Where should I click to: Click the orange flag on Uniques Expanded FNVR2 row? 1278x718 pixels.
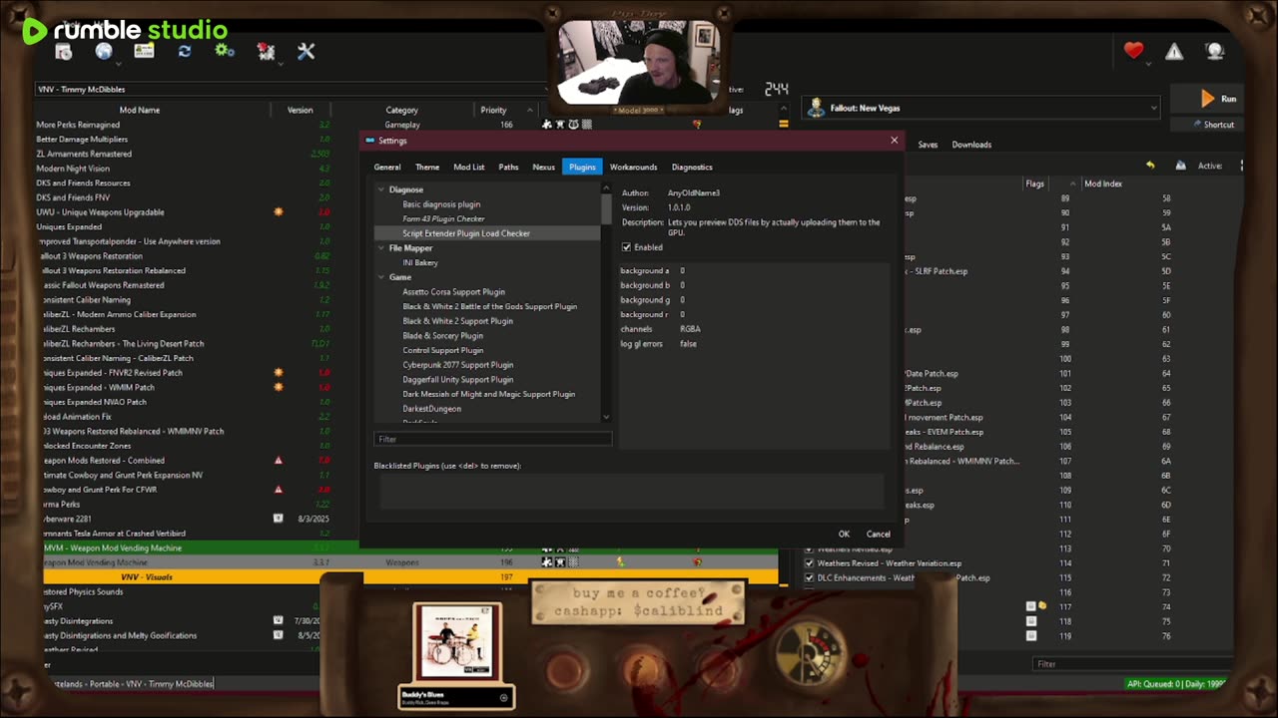(278, 373)
